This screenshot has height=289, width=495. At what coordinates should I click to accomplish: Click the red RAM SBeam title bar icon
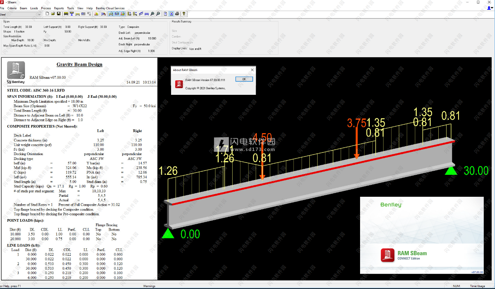1,2
